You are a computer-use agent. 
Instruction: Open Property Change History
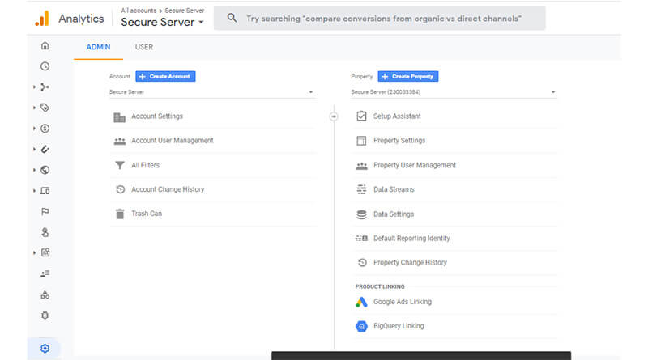[x=411, y=263]
